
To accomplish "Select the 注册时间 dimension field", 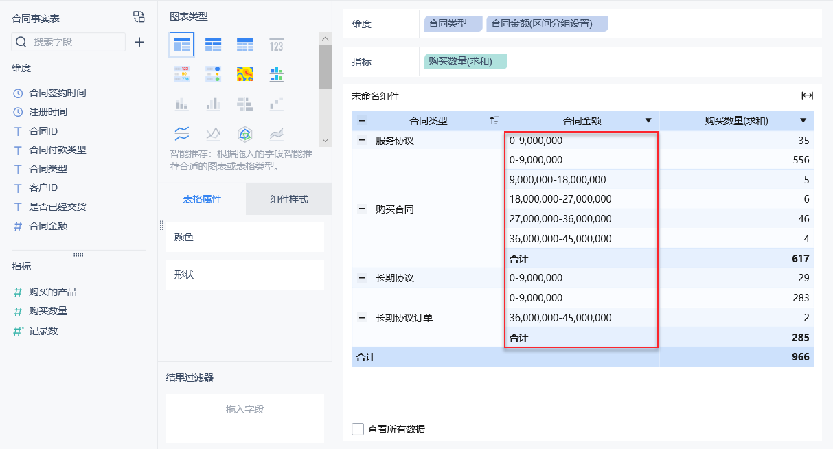I will 48,112.
